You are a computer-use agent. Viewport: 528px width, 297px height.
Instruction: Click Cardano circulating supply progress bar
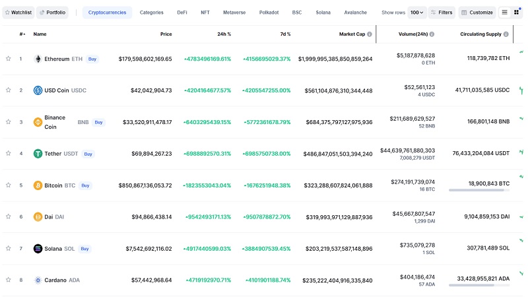479,285
